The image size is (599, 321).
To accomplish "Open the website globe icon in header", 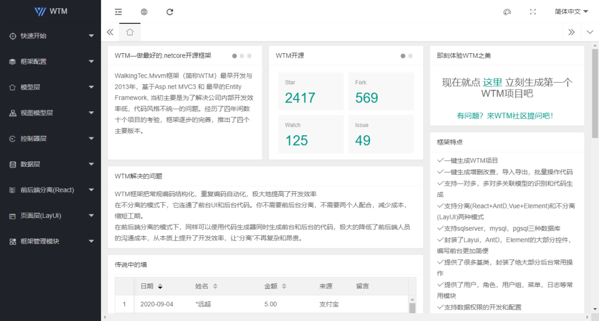I will [x=144, y=12].
